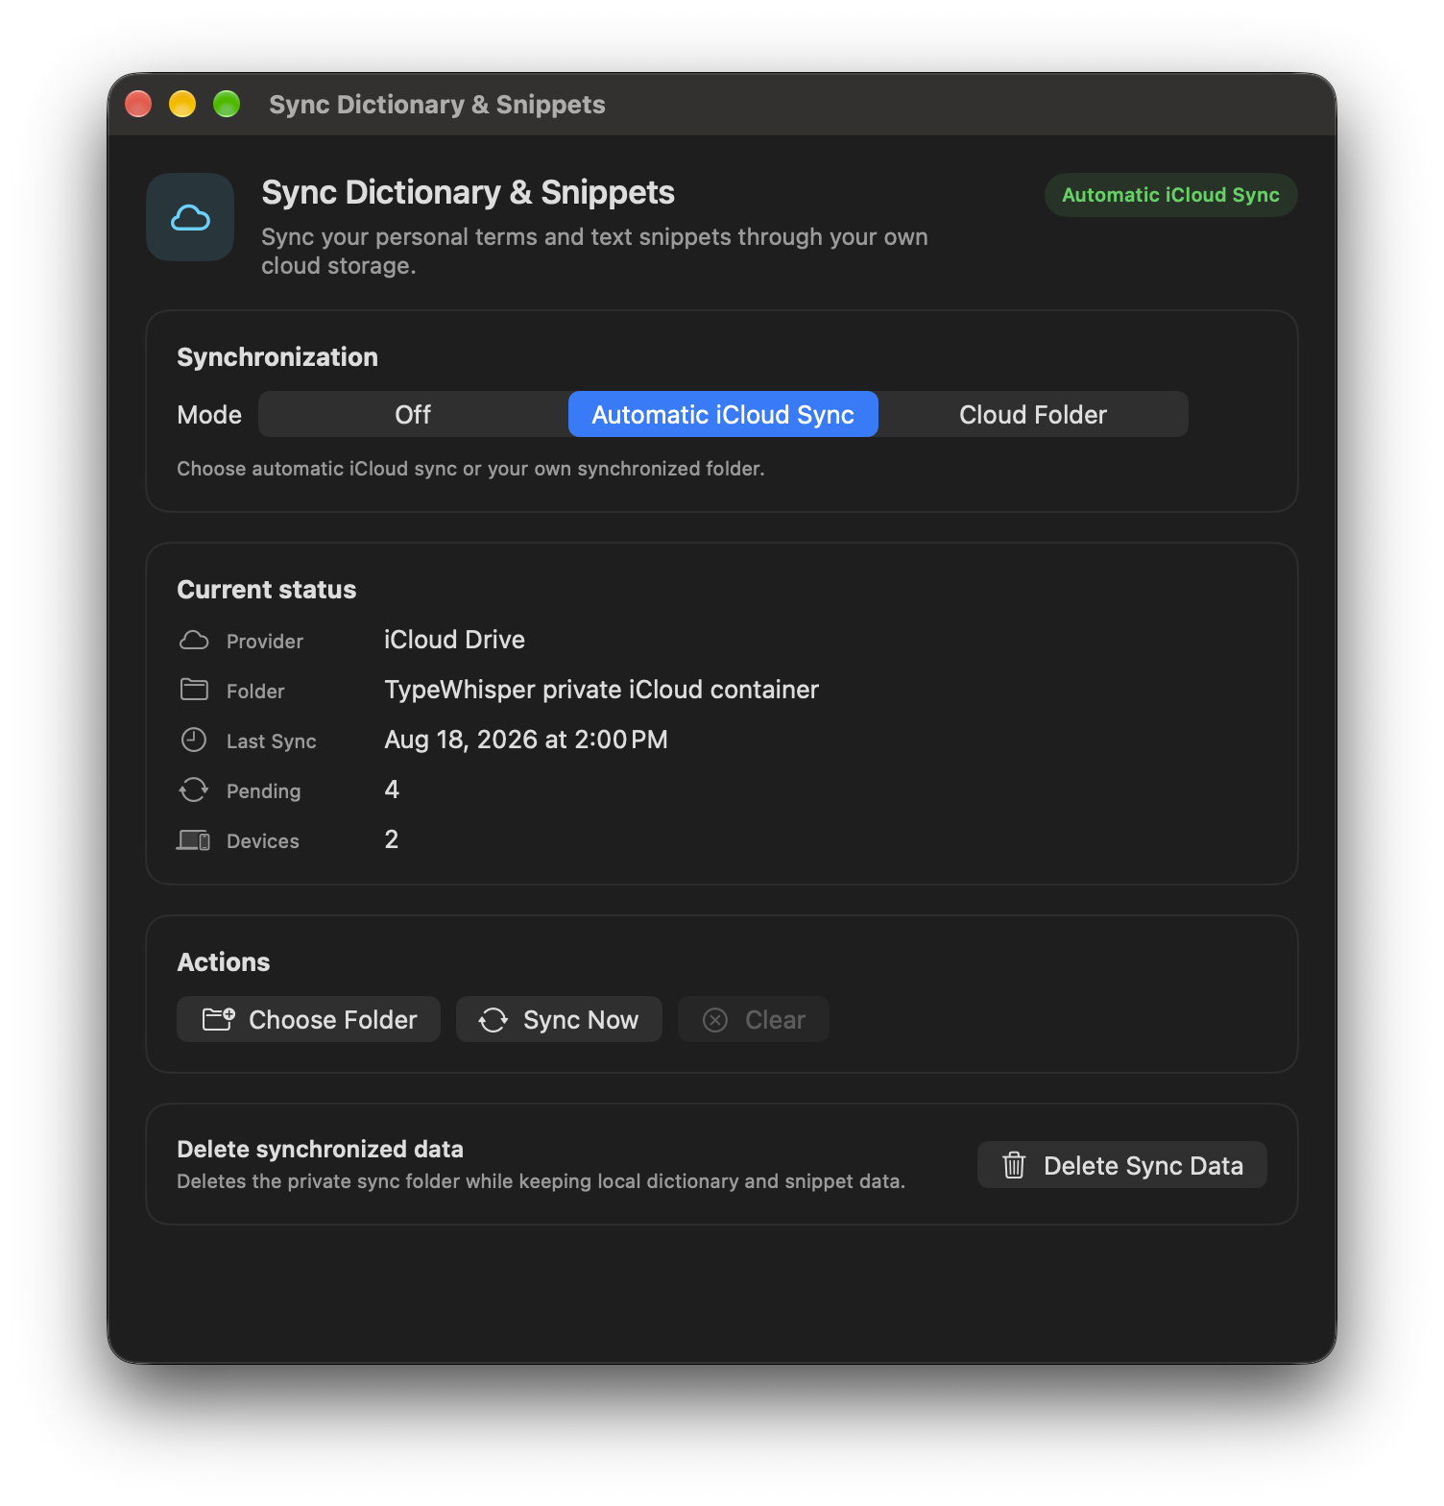Select Cloud Folder mode

[1033, 414]
